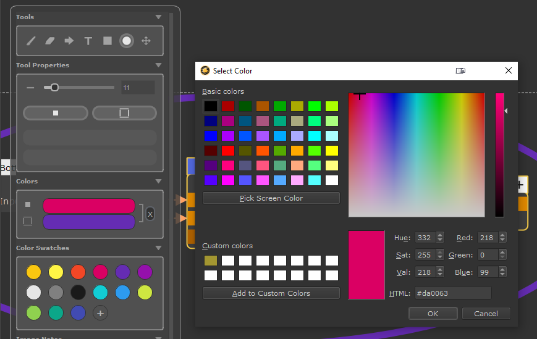The image size is (537, 339).
Task: Select the move tool
Action: 146,41
